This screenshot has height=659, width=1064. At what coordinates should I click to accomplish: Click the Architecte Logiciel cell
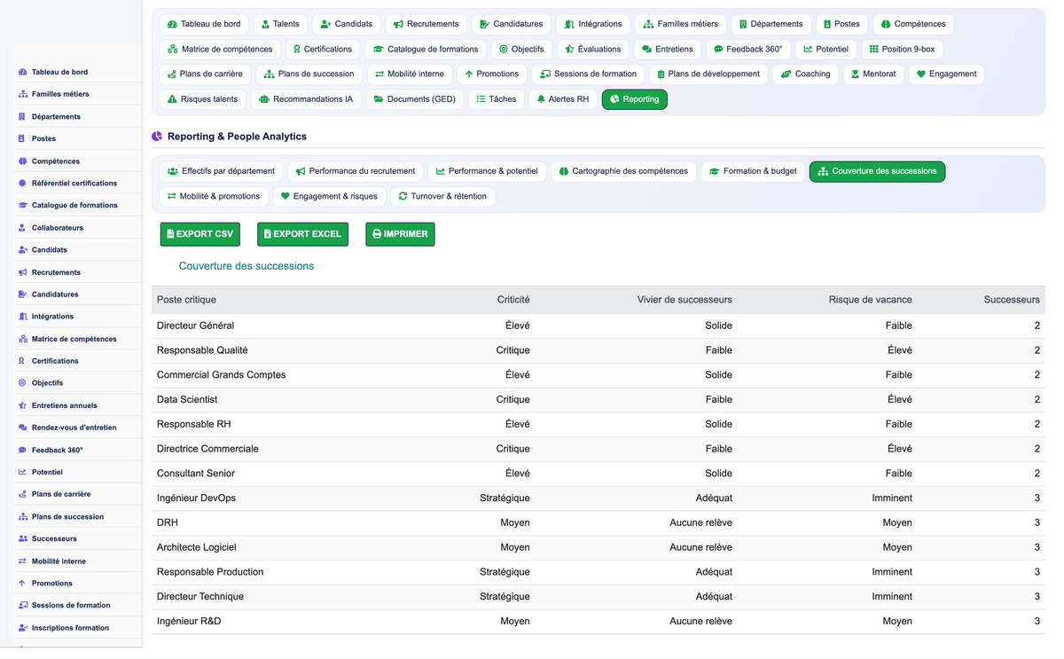196,547
